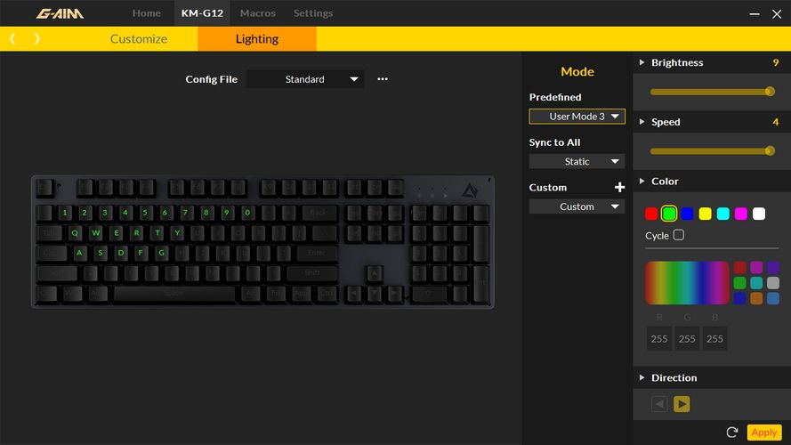Pick the orange custom palette swatch
Viewport: 791px width, 445px height.
[x=756, y=298]
